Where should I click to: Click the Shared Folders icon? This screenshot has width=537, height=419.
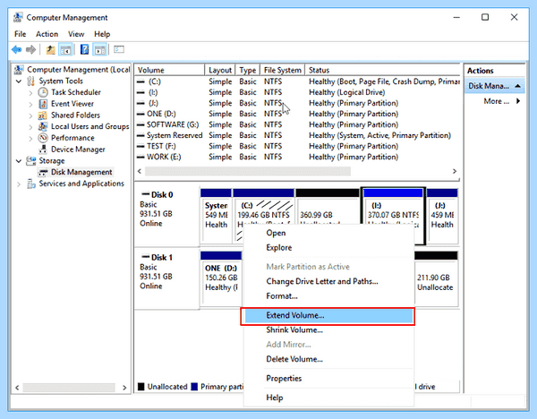42,115
